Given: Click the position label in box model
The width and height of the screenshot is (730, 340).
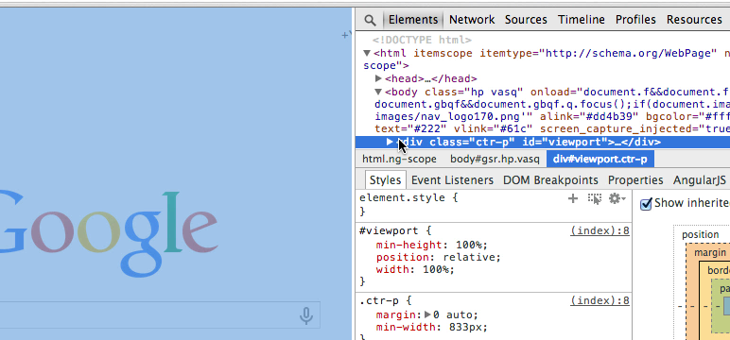Looking at the screenshot, I should tap(700, 234).
